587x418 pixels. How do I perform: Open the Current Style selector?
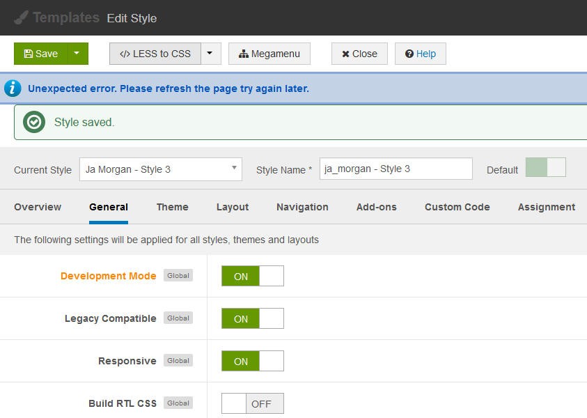point(160,169)
